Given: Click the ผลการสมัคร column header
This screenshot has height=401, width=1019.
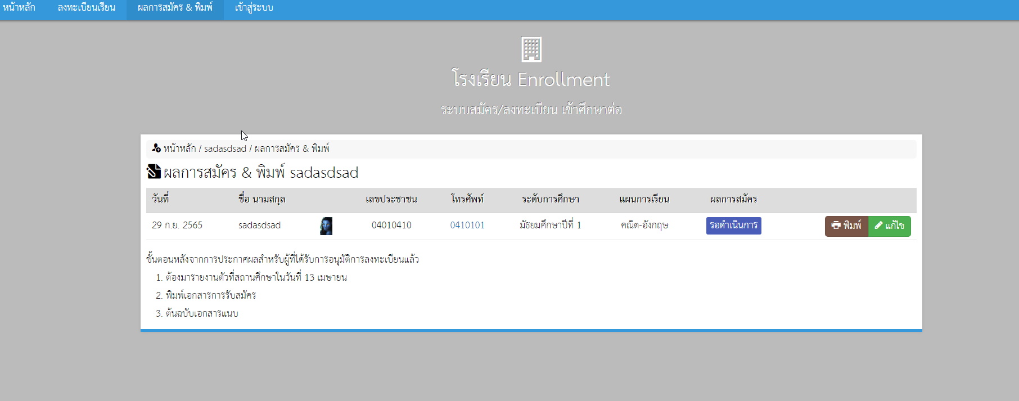Looking at the screenshot, I should (733, 199).
